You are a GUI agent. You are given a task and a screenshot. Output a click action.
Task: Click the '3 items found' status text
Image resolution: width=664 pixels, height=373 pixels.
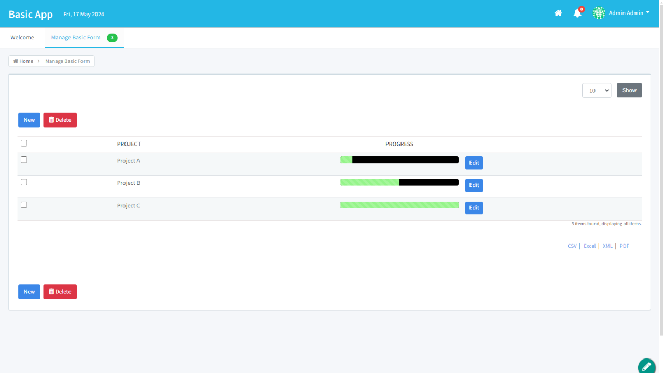click(606, 224)
